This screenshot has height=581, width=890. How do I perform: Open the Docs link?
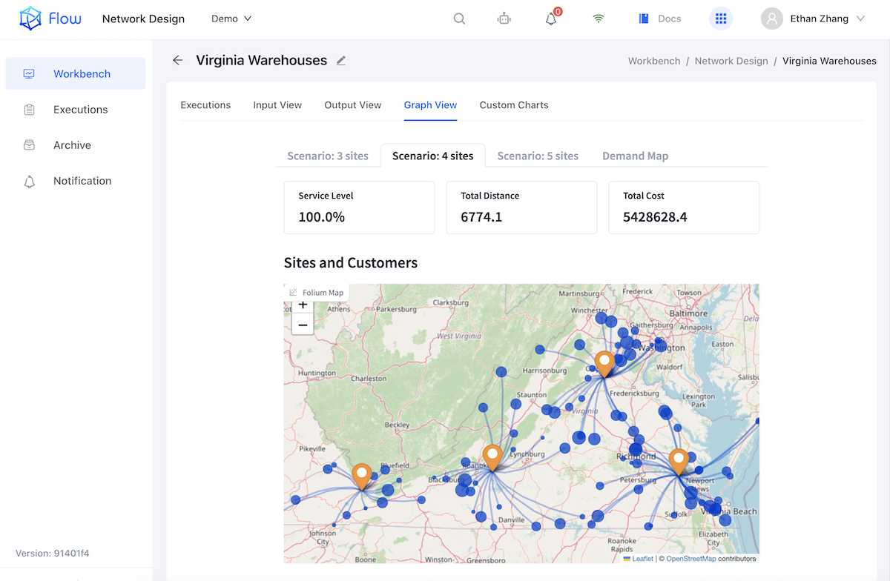(660, 19)
